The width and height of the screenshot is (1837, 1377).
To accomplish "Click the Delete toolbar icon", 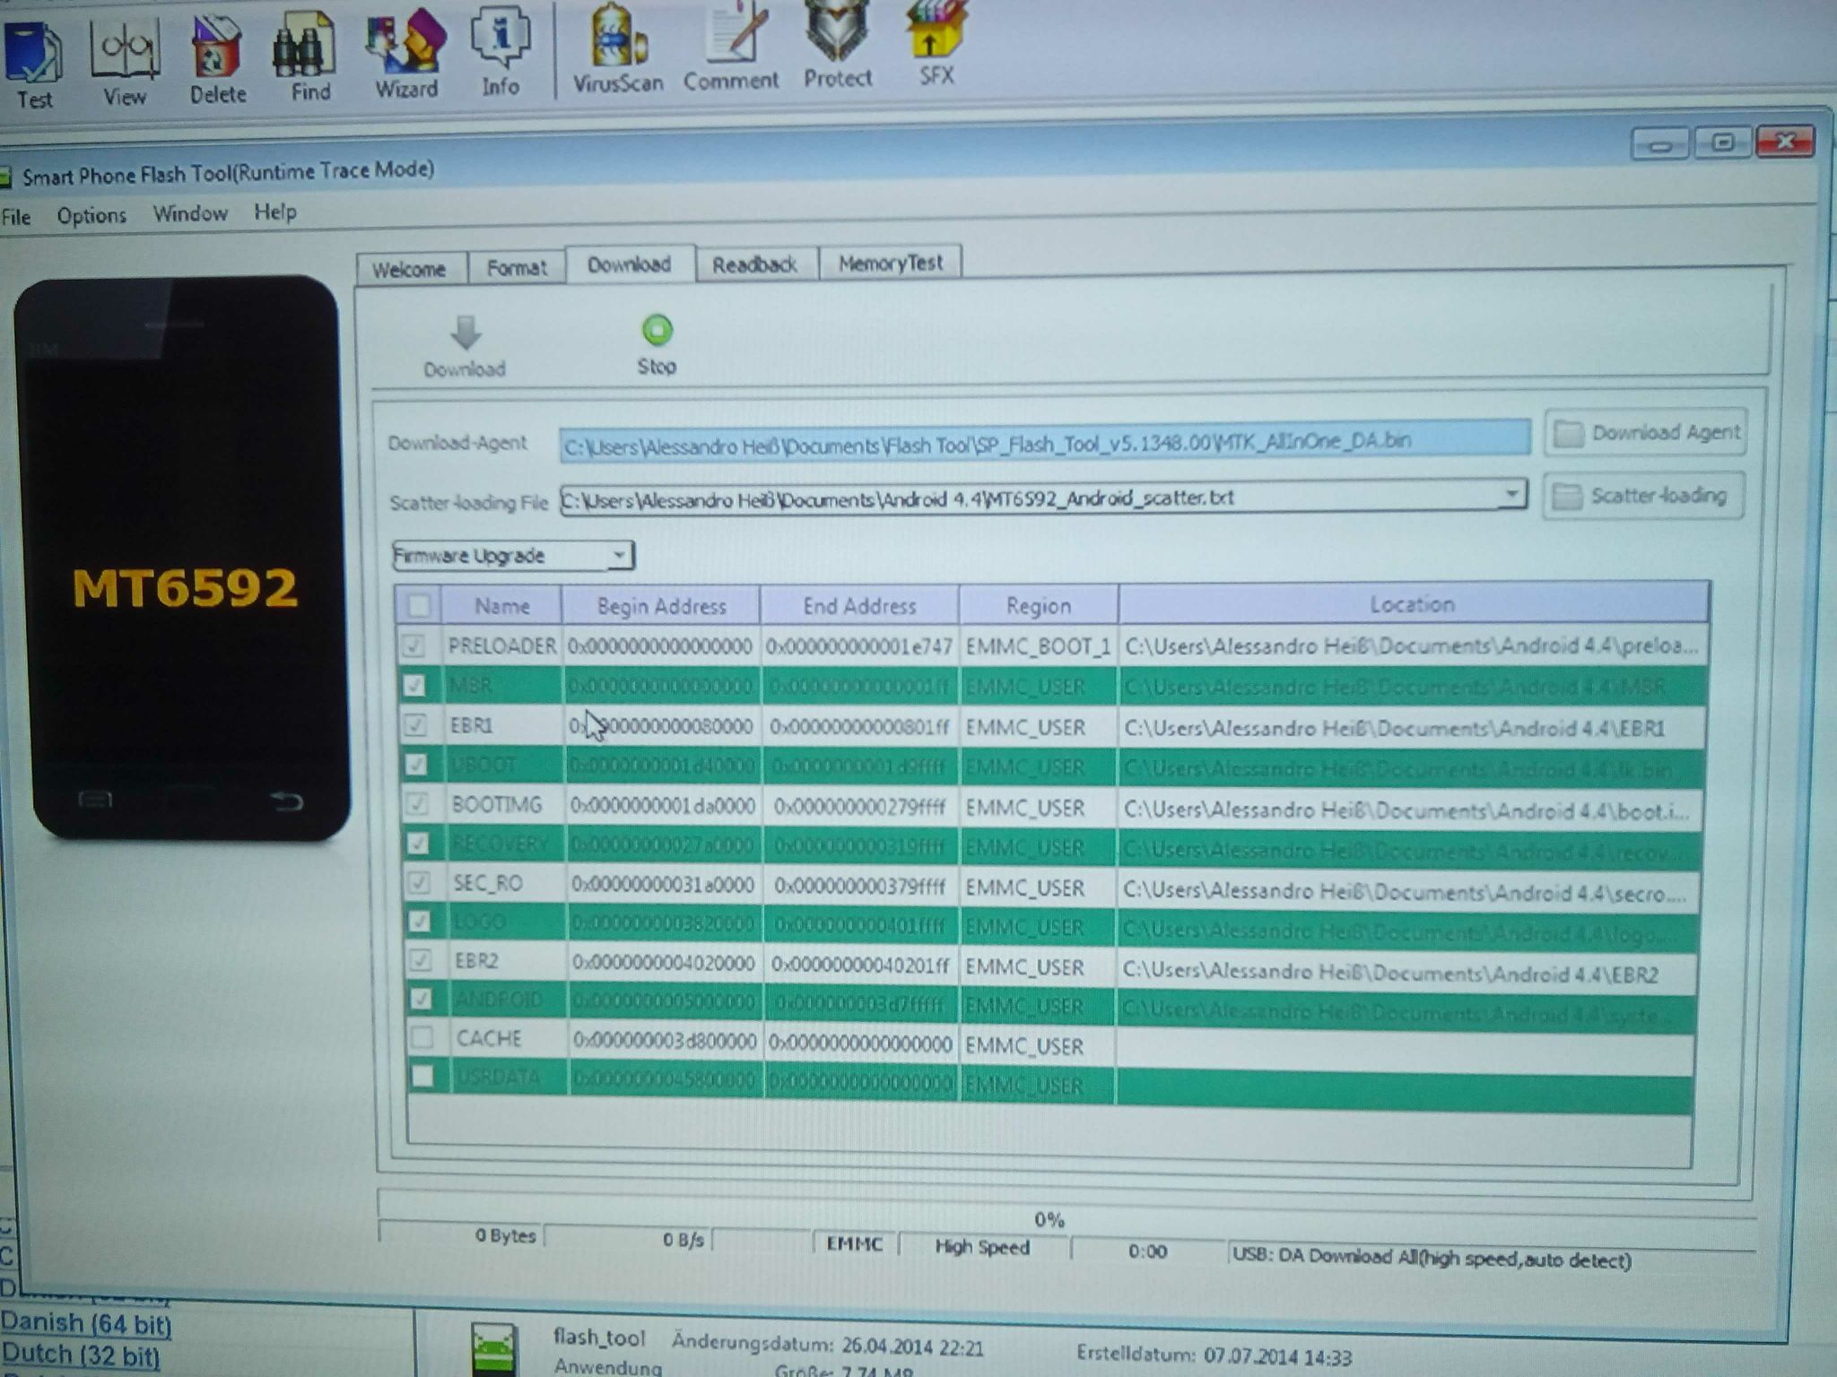I will pos(216,49).
